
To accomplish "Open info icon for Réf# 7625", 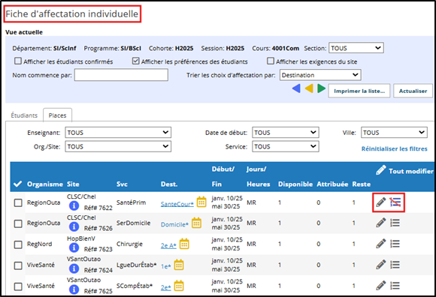I will click(x=74, y=289).
